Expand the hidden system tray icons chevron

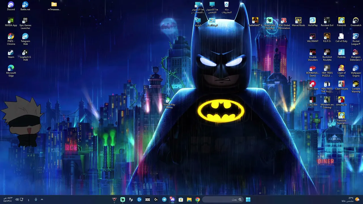pos(42,199)
